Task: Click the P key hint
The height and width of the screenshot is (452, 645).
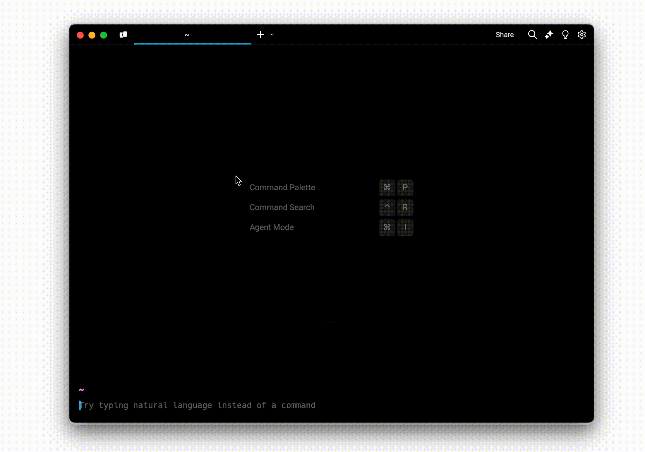Action: pyautogui.click(x=405, y=188)
